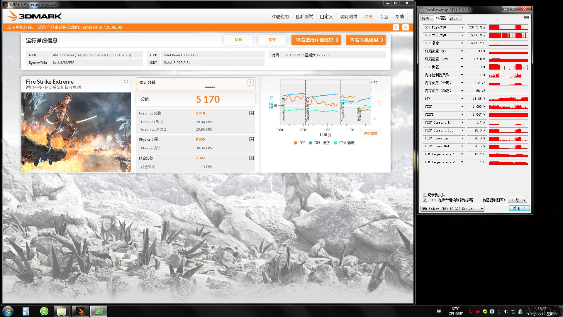Image resolution: width=563 pixels, height=317 pixels.
Task: Click the orange FPS legend swatch
Action: coord(296,143)
